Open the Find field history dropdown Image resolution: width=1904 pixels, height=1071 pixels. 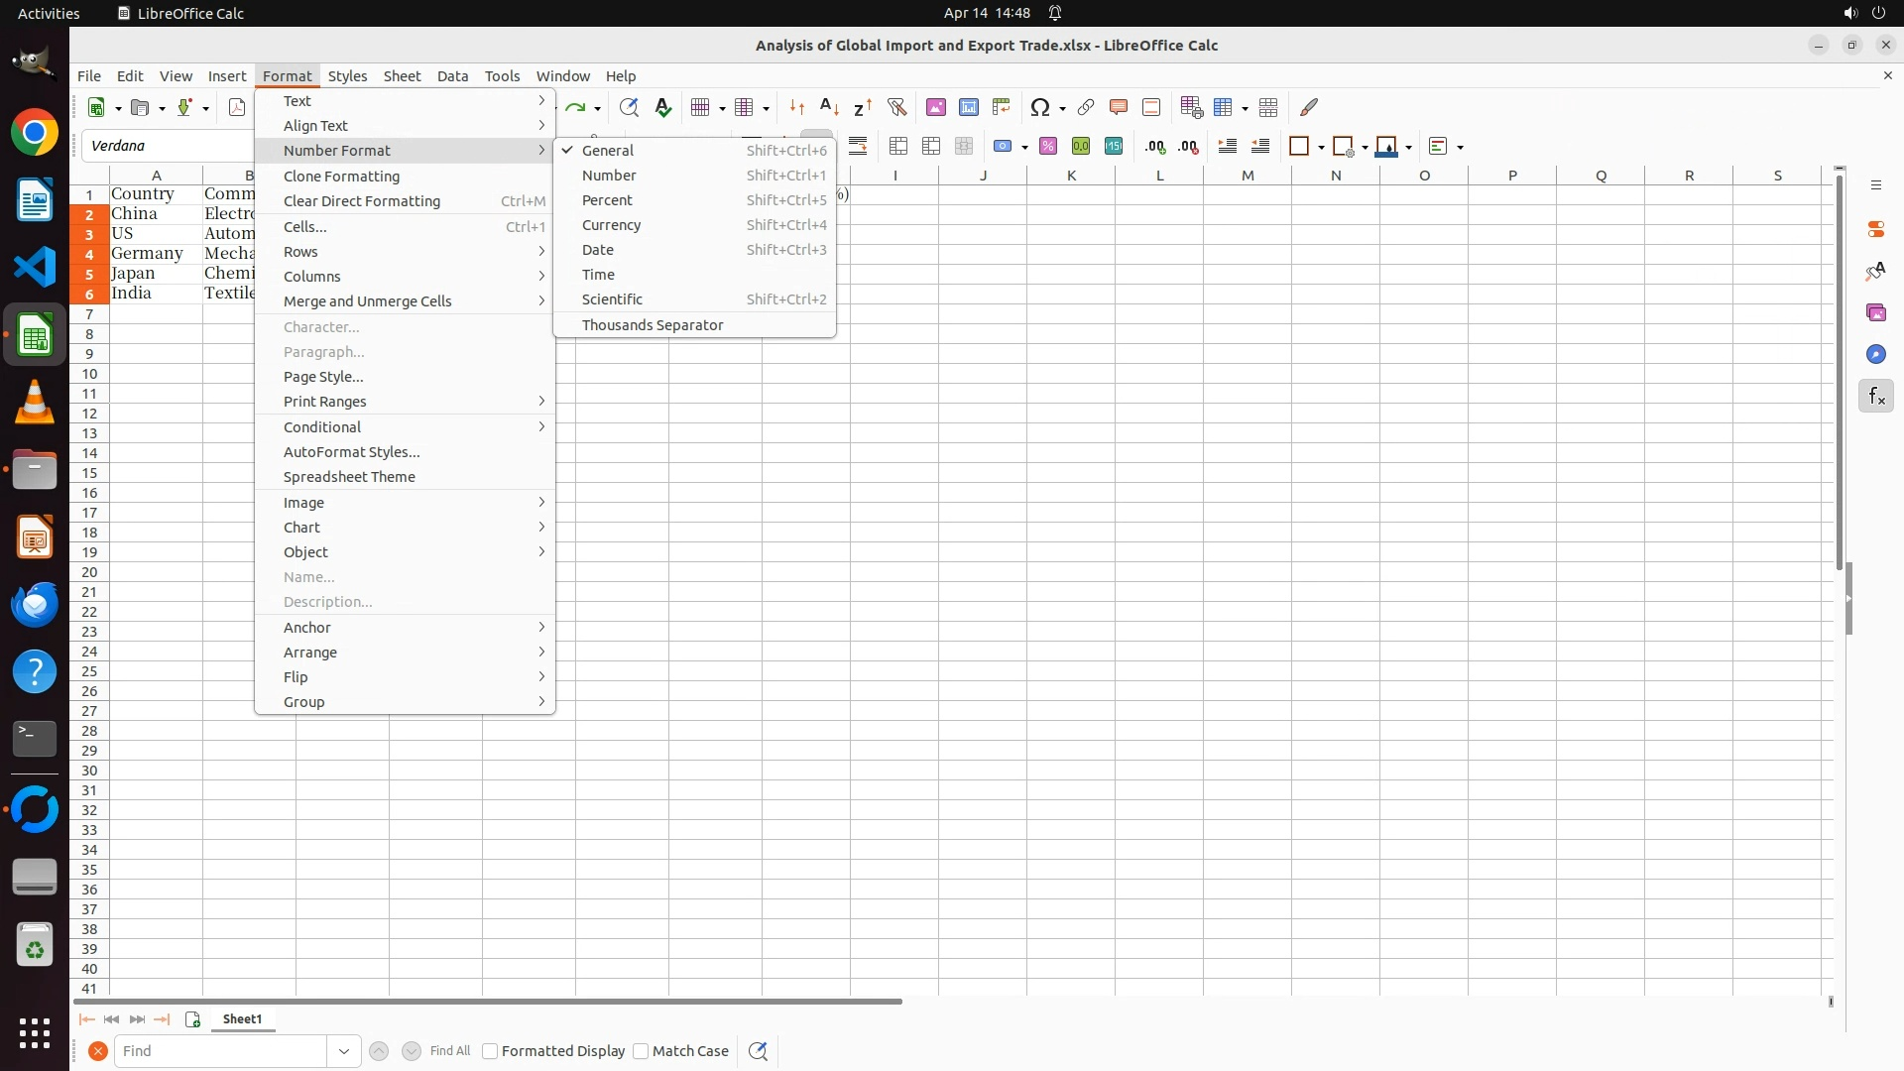[344, 1051]
